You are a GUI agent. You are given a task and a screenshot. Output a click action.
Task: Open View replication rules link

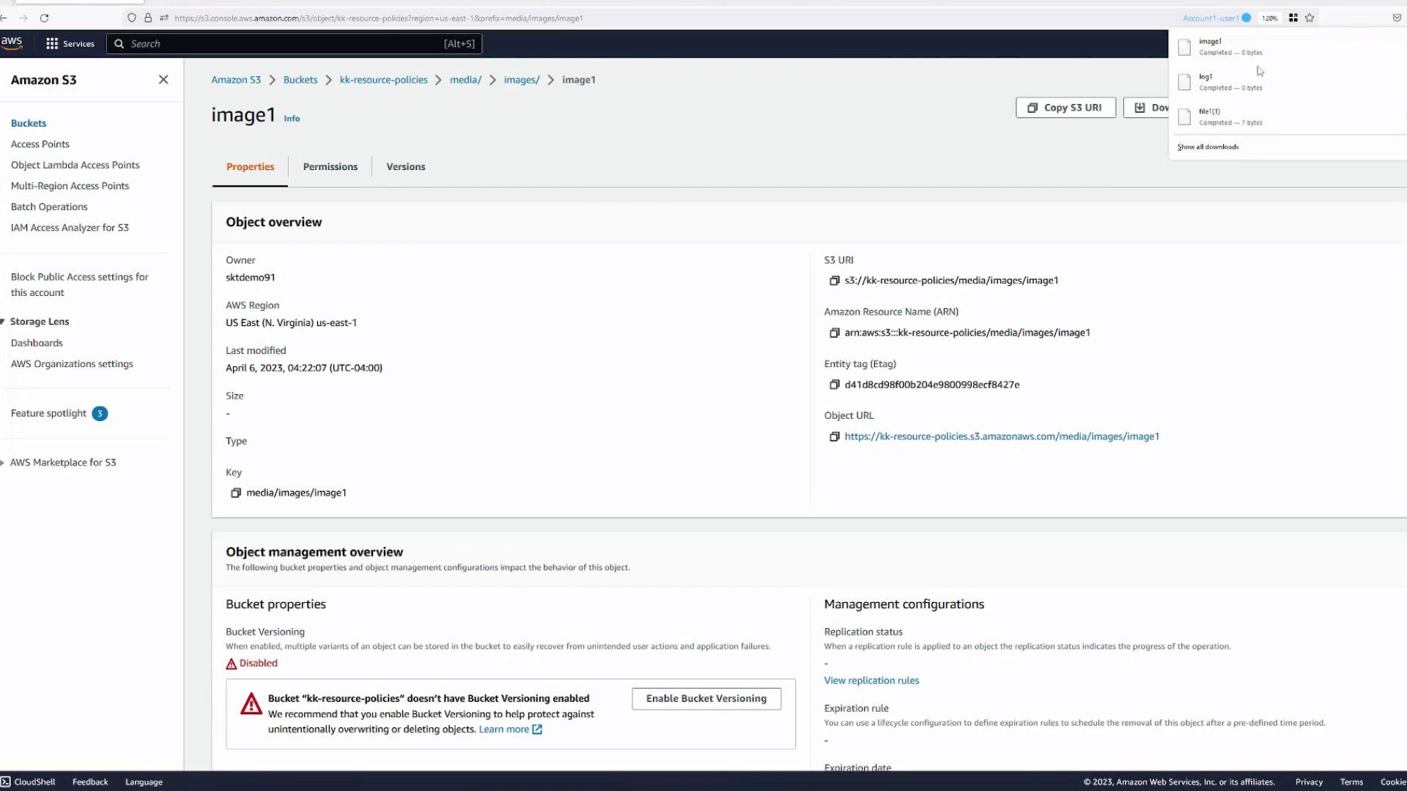(871, 680)
